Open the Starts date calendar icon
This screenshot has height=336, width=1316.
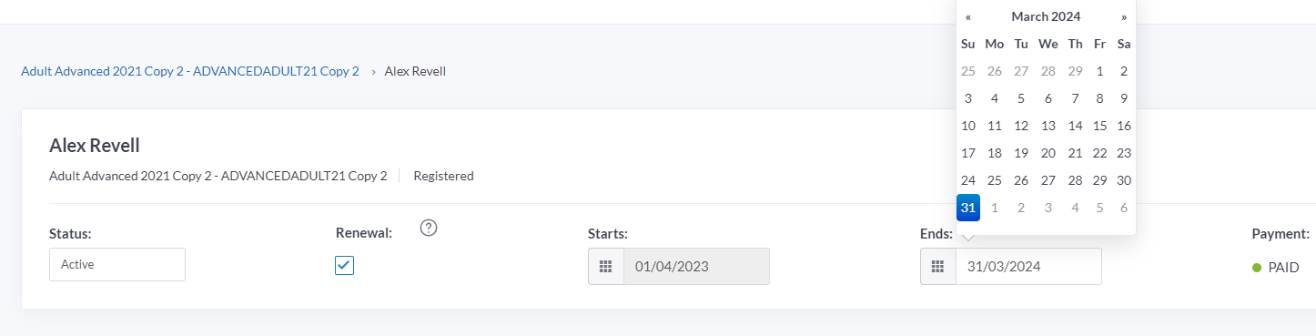coord(606,267)
